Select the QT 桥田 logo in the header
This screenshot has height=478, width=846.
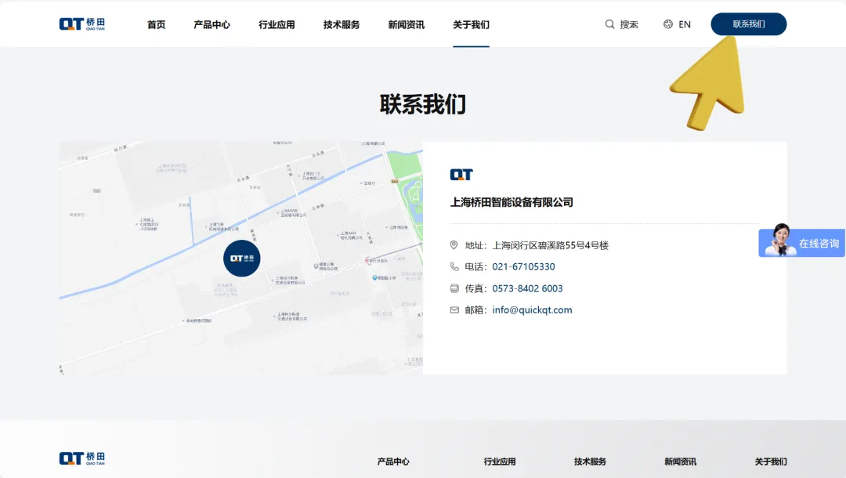coord(81,24)
